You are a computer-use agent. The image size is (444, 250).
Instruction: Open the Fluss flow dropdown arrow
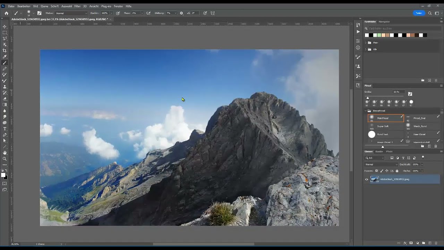142,13
